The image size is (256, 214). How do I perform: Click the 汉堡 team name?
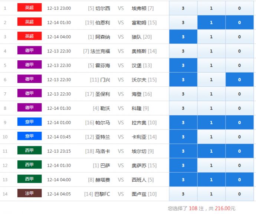[x=137, y=66]
